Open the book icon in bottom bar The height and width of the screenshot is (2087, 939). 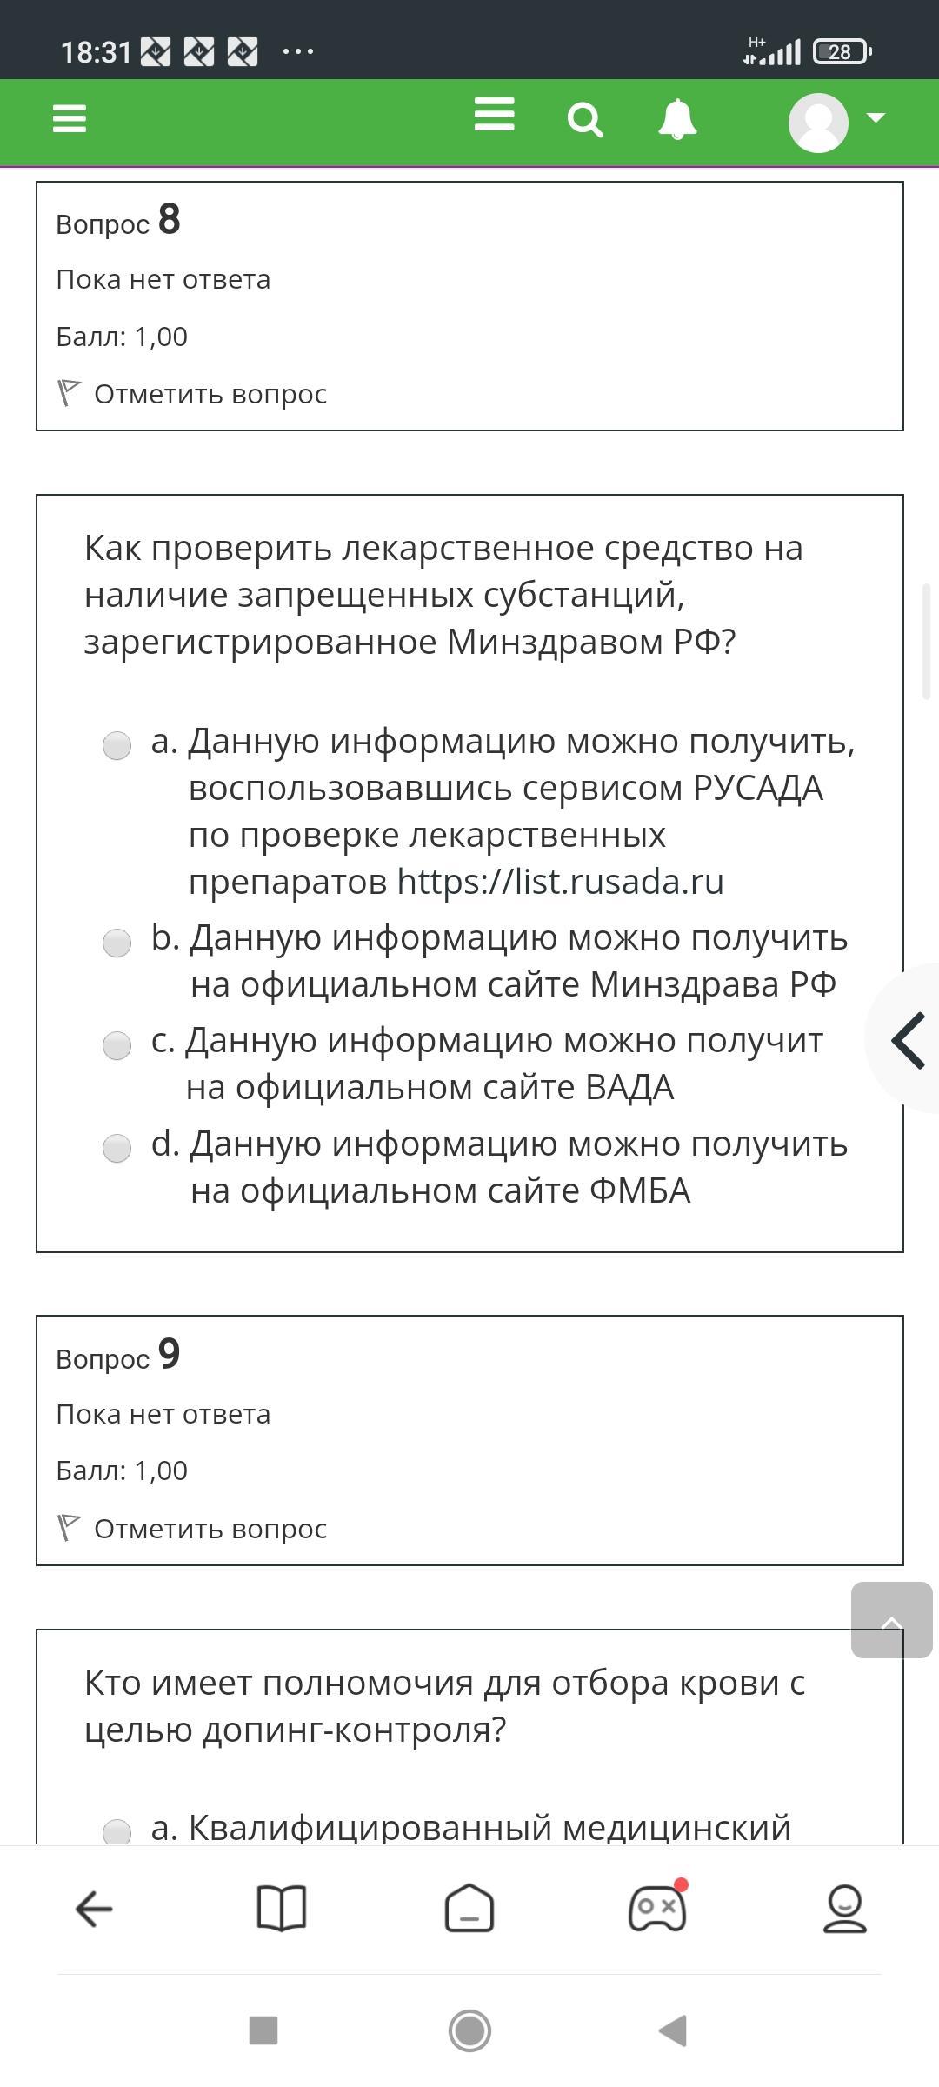[x=282, y=1910]
